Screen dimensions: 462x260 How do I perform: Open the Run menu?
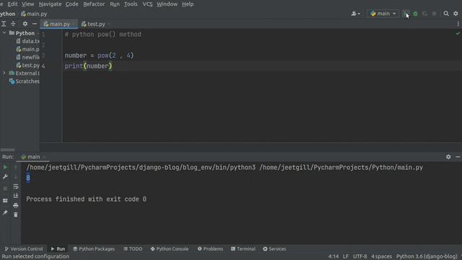pos(115,4)
